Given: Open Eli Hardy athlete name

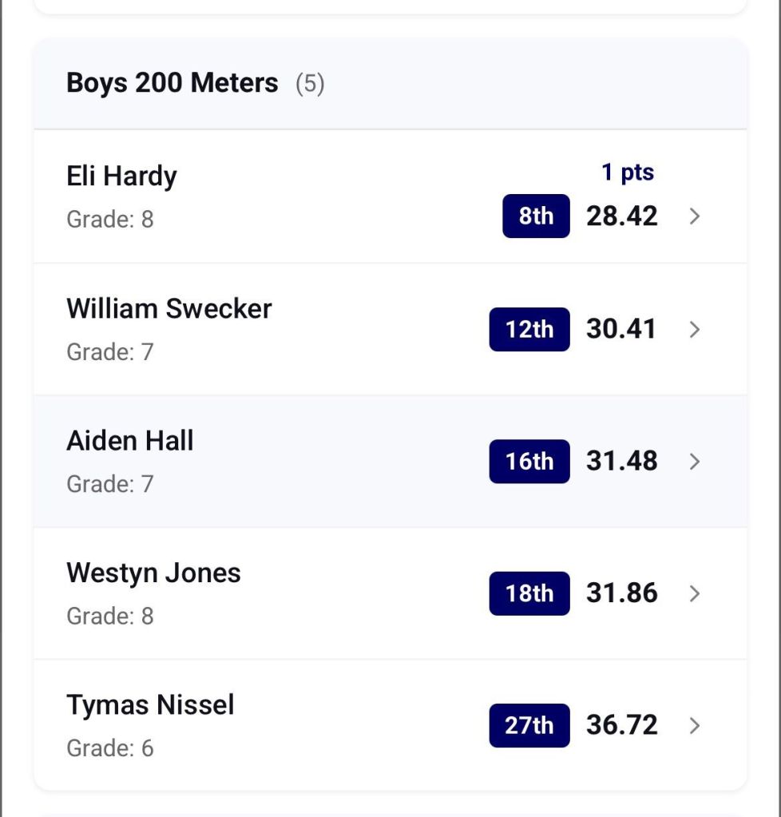Looking at the screenshot, I should click(x=121, y=176).
